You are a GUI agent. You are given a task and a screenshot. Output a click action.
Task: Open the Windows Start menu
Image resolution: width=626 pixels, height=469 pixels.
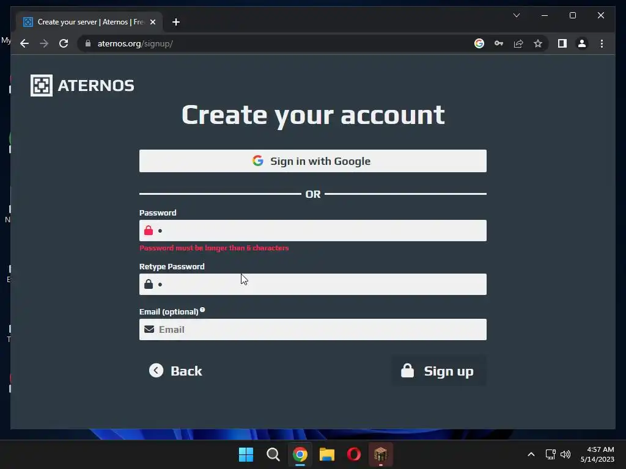point(246,454)
